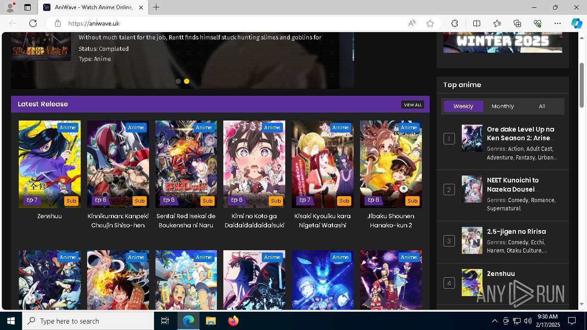The image size is (587, 330).
Task: Launch Firefox from taskbar
Action: [233, 321]
